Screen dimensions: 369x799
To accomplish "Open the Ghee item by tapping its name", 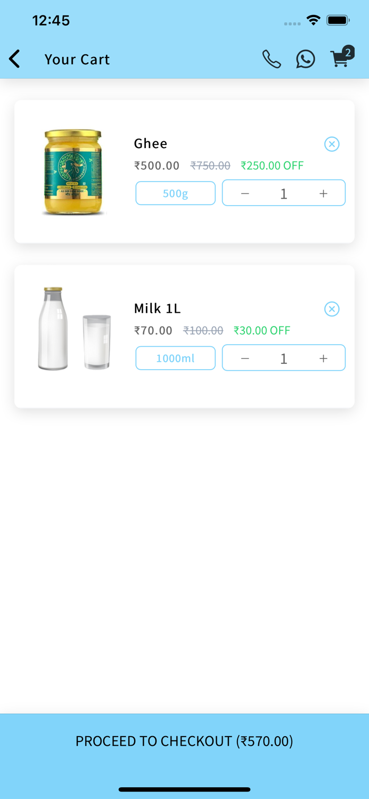I will (x=151, y=143).
